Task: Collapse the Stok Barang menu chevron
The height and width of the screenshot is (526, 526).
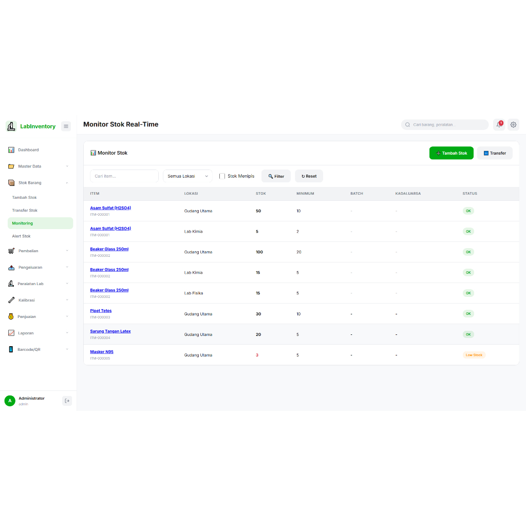Action: (x=67, y=182)
